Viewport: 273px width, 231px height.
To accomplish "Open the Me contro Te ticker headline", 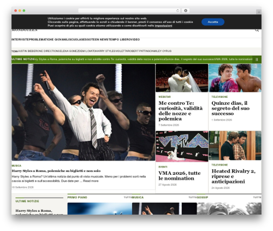I will coord(132,60).
